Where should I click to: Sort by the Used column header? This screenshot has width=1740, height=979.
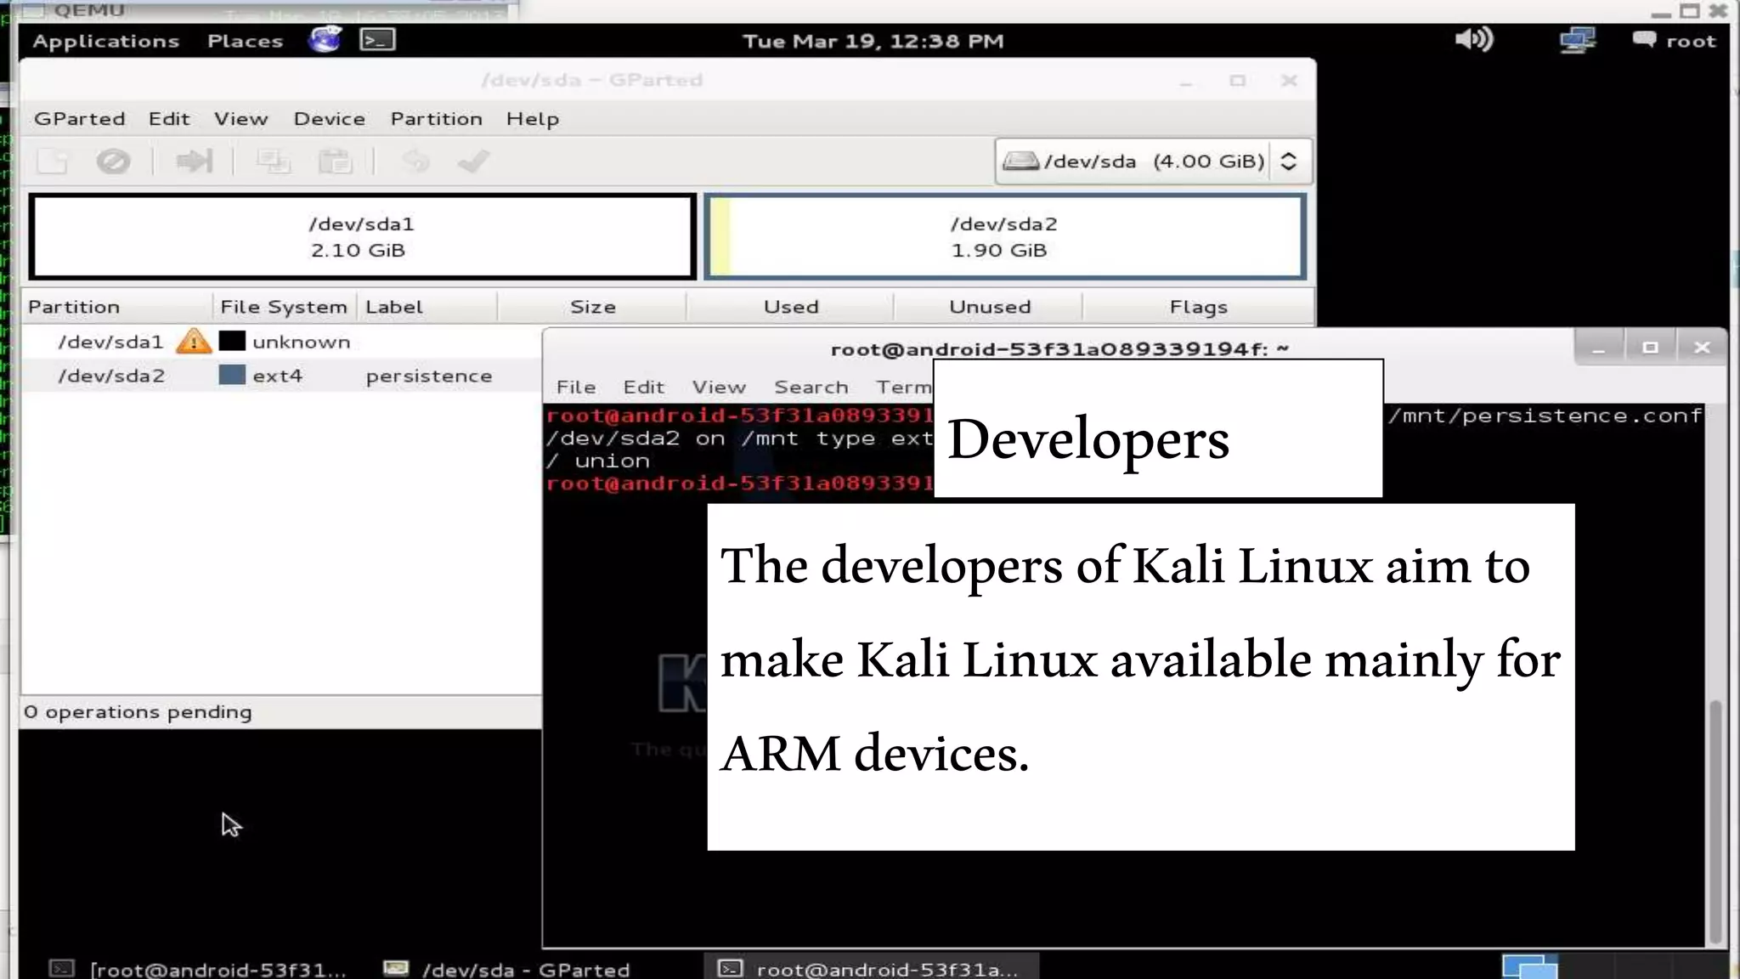tap(790, 307)
